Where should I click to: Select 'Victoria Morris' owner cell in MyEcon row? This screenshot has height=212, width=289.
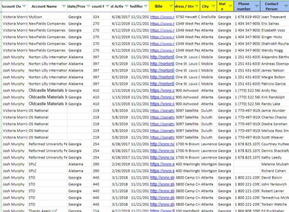click(15, 17)
